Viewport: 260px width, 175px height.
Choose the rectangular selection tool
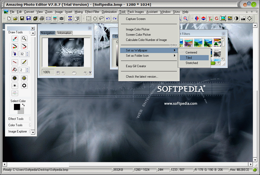[x=89, y=19]
